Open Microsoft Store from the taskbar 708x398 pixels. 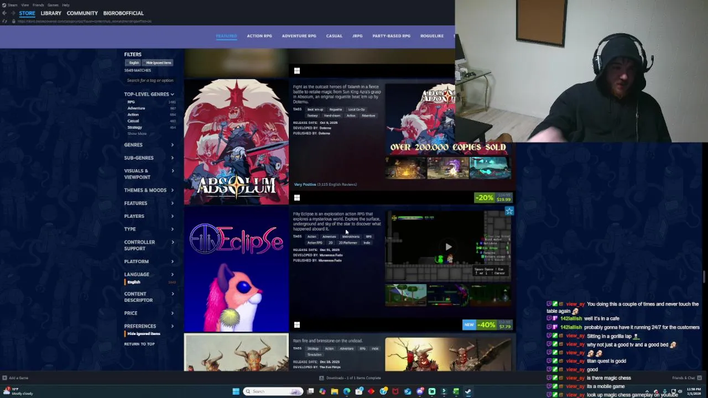click(x=359, y=391)
